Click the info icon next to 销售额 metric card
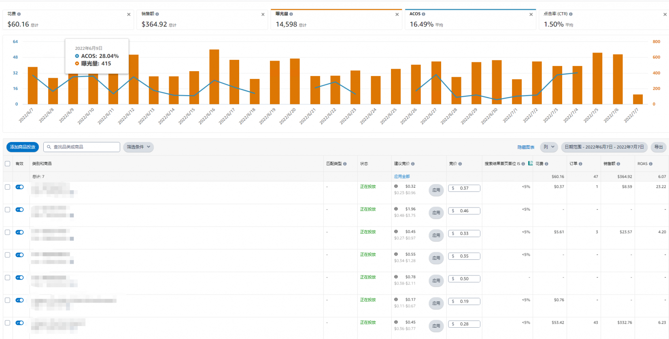The width and height of the screenshot is (669, 339). click(157, 14)
